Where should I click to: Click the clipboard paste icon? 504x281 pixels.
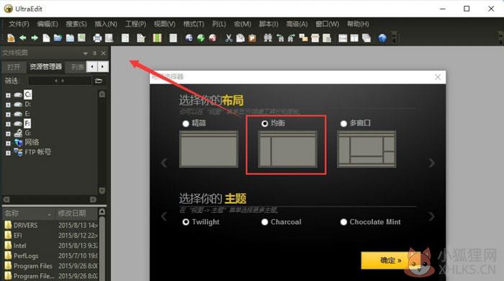click(x=252, y=38)
